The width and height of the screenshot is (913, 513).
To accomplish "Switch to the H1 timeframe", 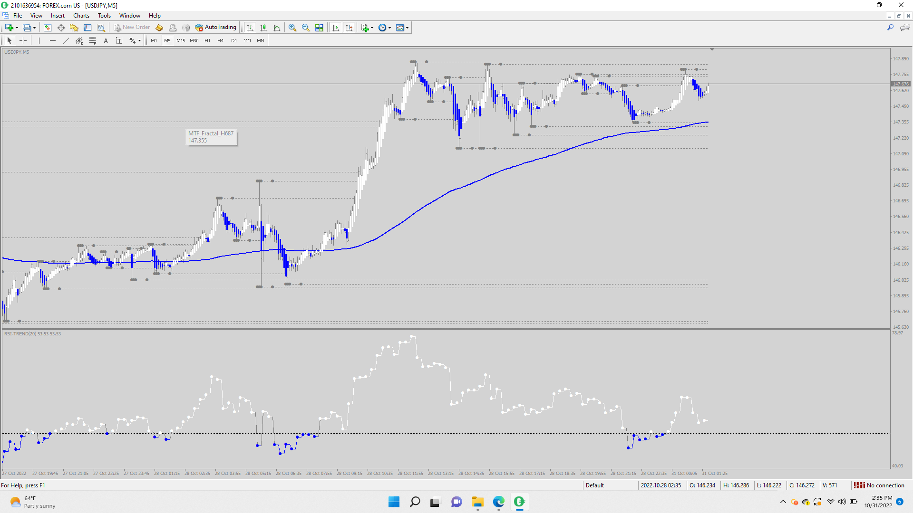I will 207,40.
